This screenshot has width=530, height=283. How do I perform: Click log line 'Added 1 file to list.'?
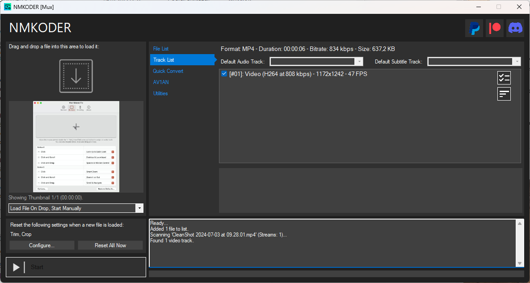(169, 229)
